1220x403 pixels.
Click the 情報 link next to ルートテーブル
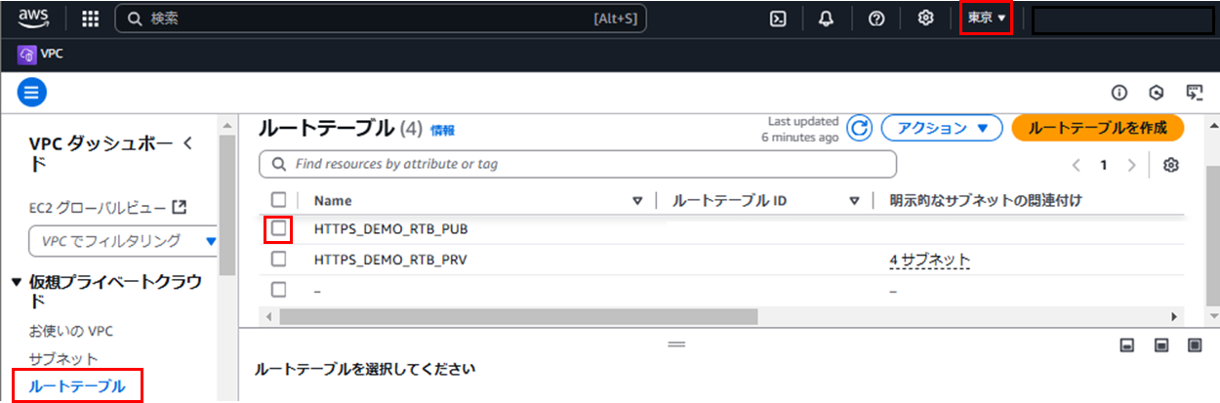click(x=442, y=130)
